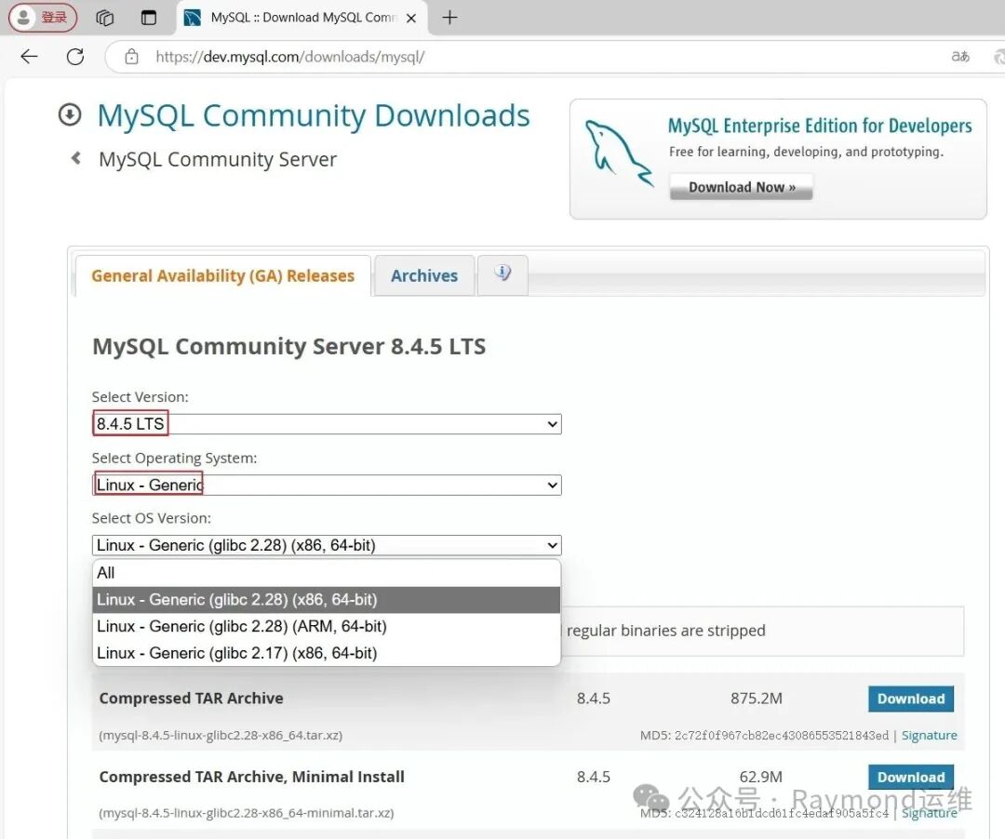Download the Compressed TAR Archive
The image size is (1005, 839).
coord(911,699)
